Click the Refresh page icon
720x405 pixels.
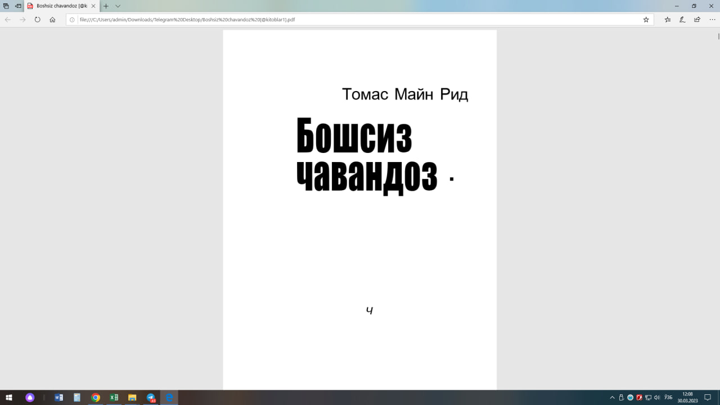tap(37, 19)
